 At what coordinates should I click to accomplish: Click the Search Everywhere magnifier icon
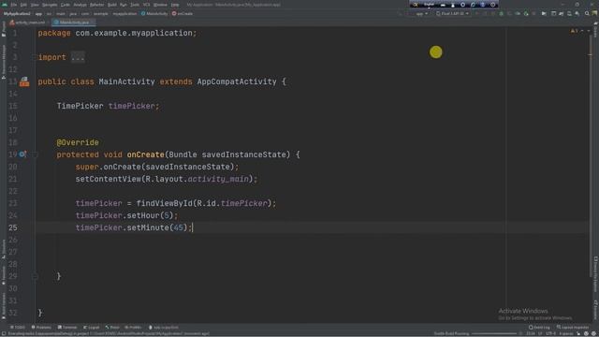click(587, 14)
